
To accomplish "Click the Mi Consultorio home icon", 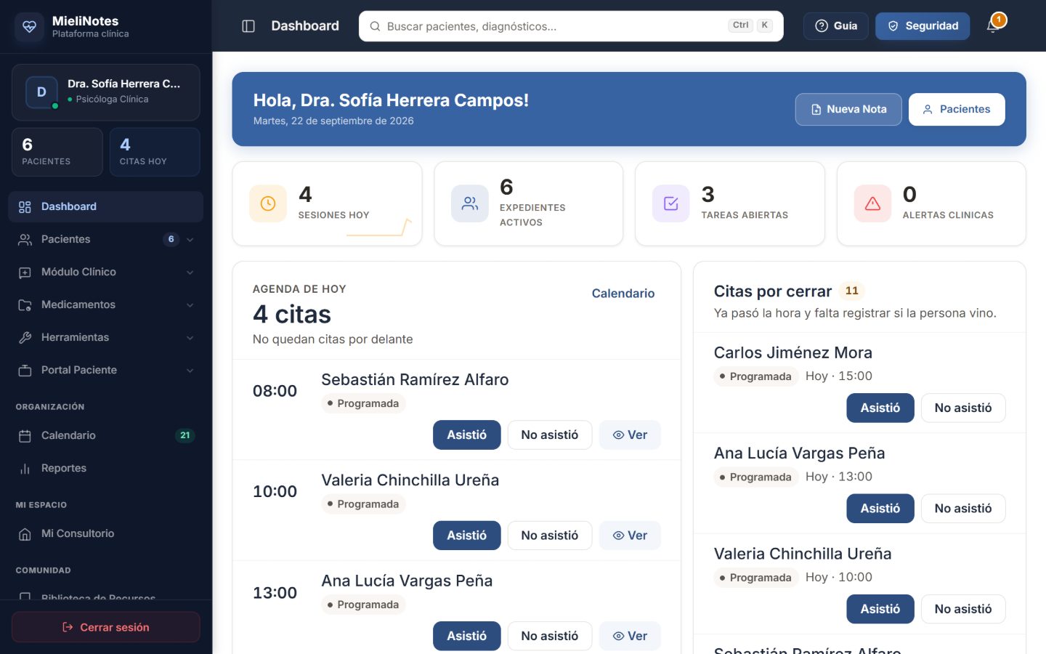I will [x=25, y=534].
